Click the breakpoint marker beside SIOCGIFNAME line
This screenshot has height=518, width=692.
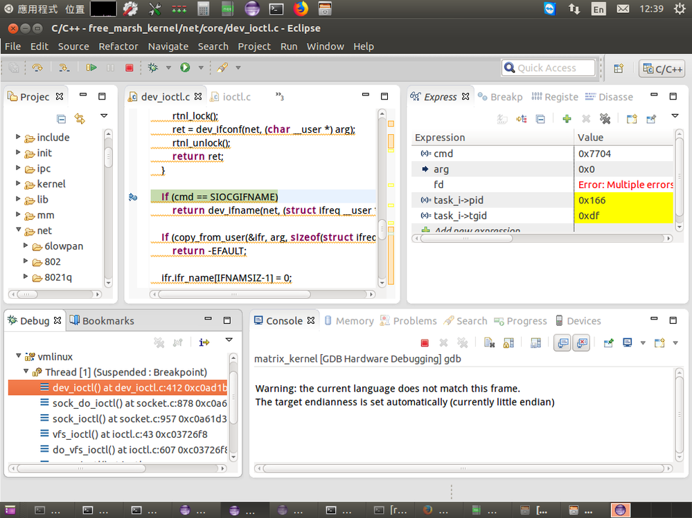133,197
